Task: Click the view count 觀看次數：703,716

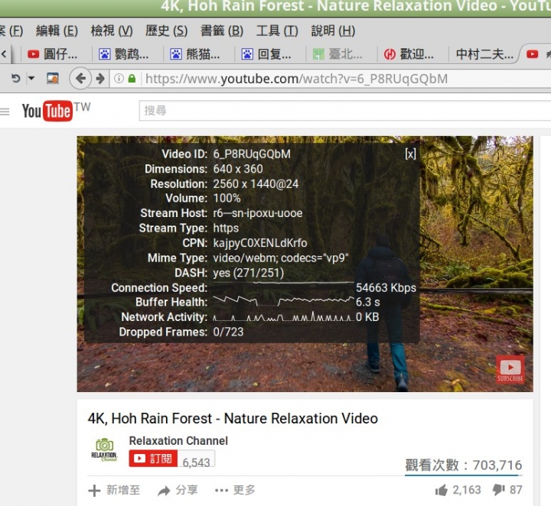Action: point(464,465)
